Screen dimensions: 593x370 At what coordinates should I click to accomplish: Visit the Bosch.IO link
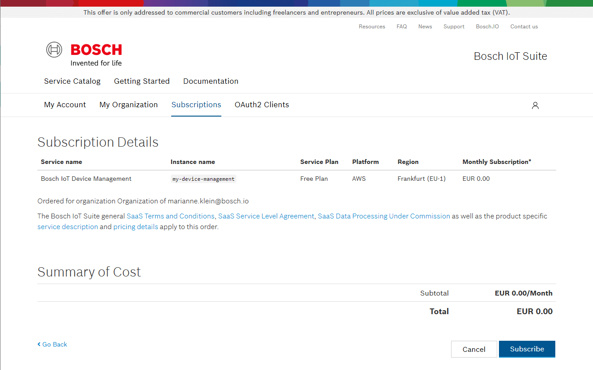click(x=487, y=27)
